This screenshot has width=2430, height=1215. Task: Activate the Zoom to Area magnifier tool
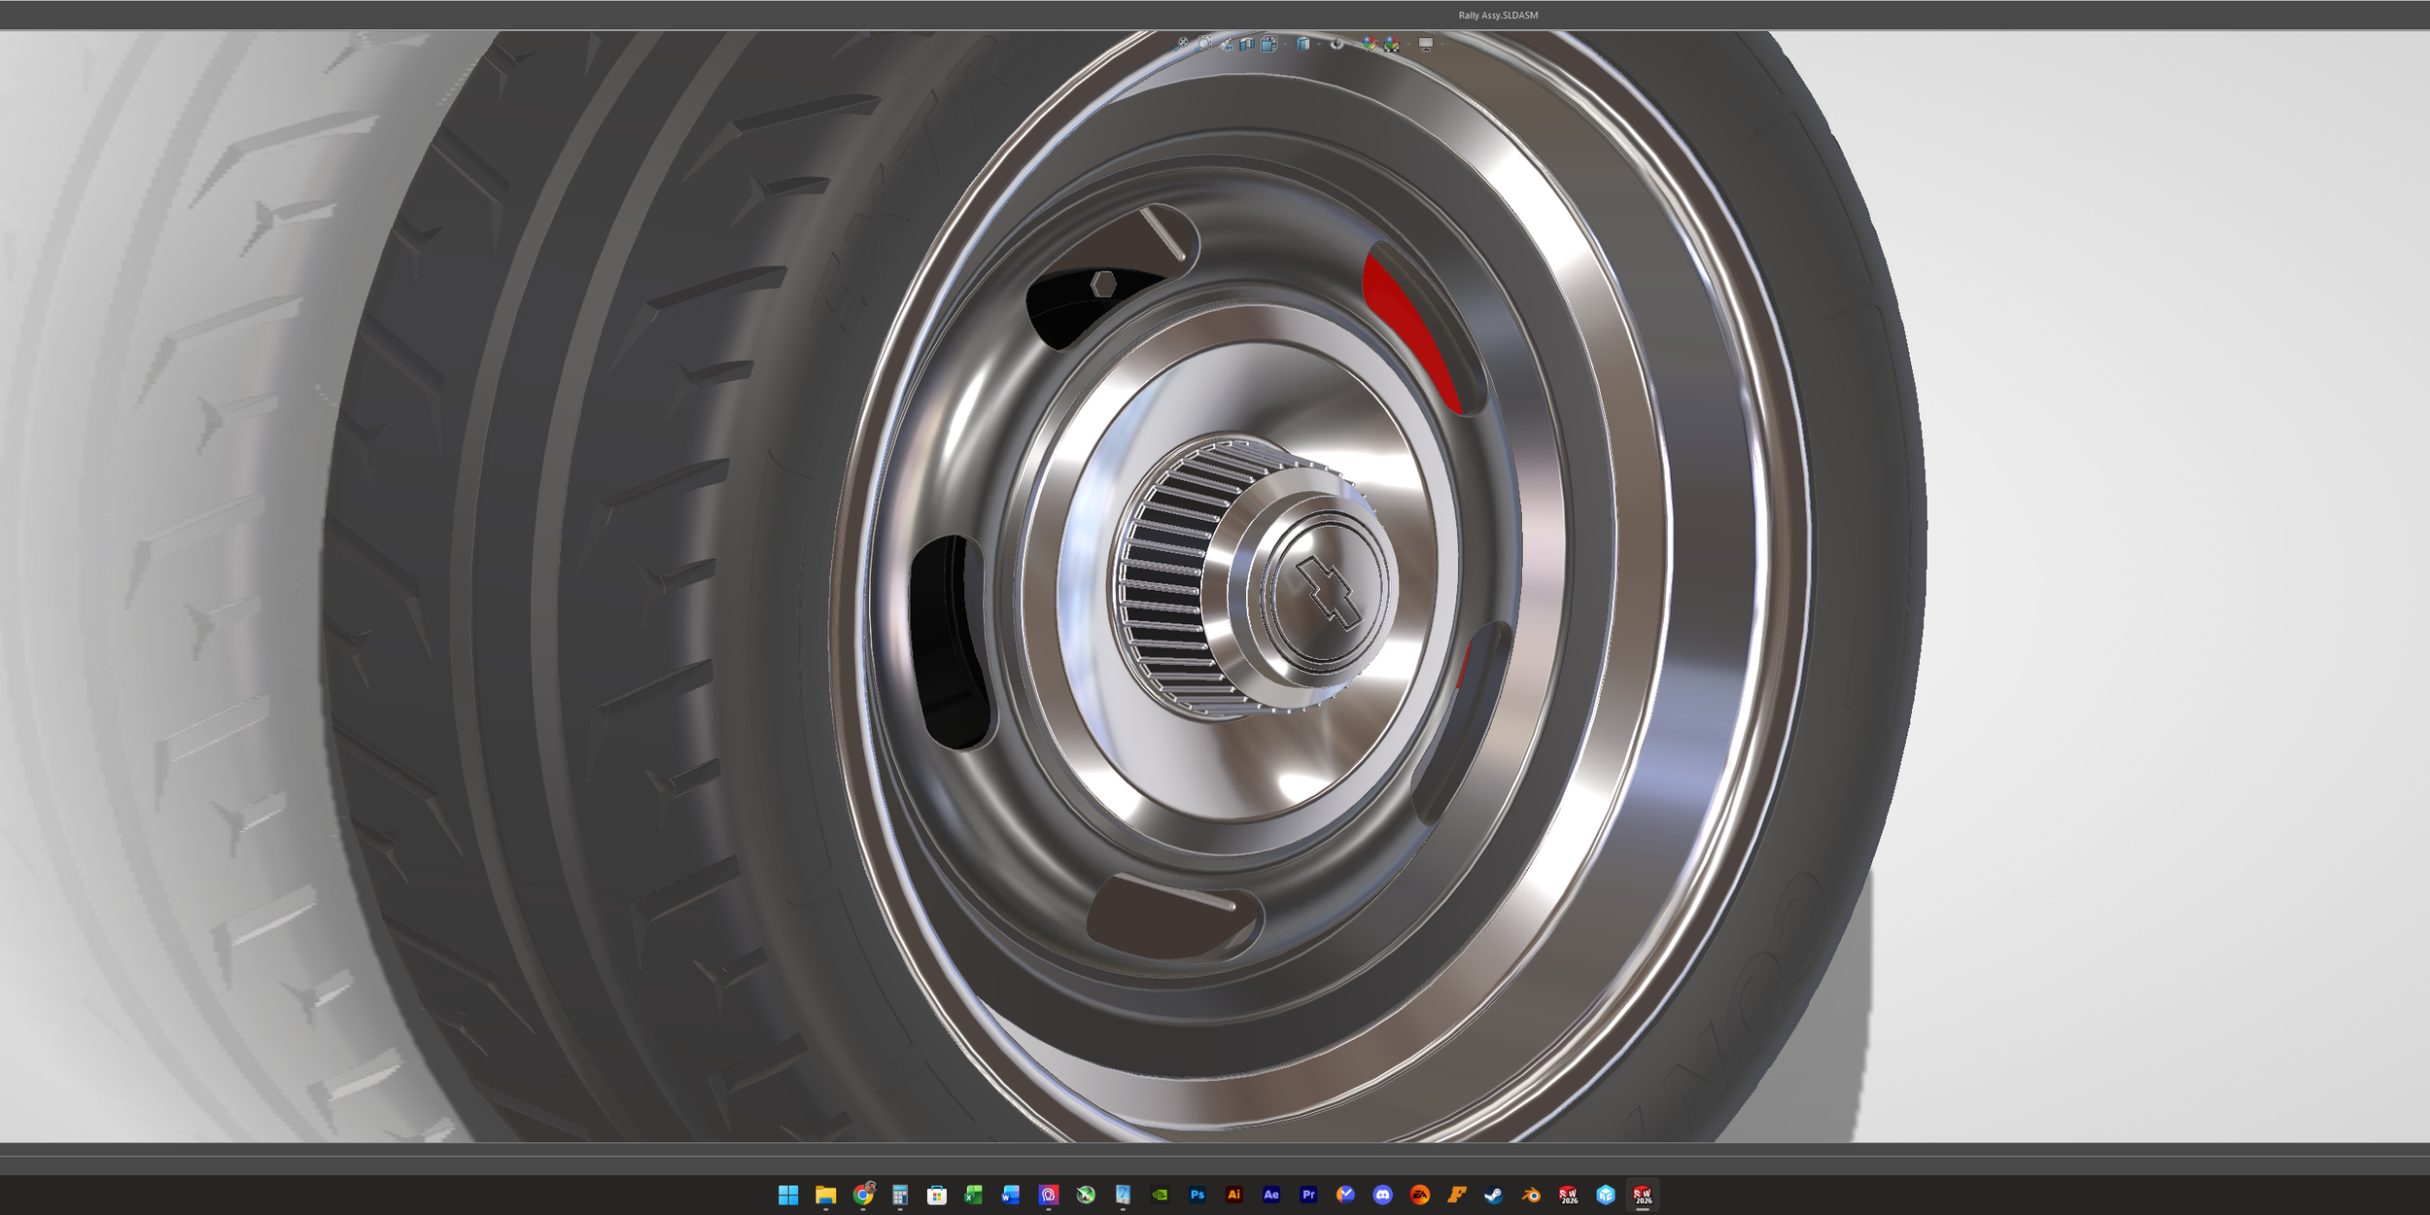coord(1204,44)
